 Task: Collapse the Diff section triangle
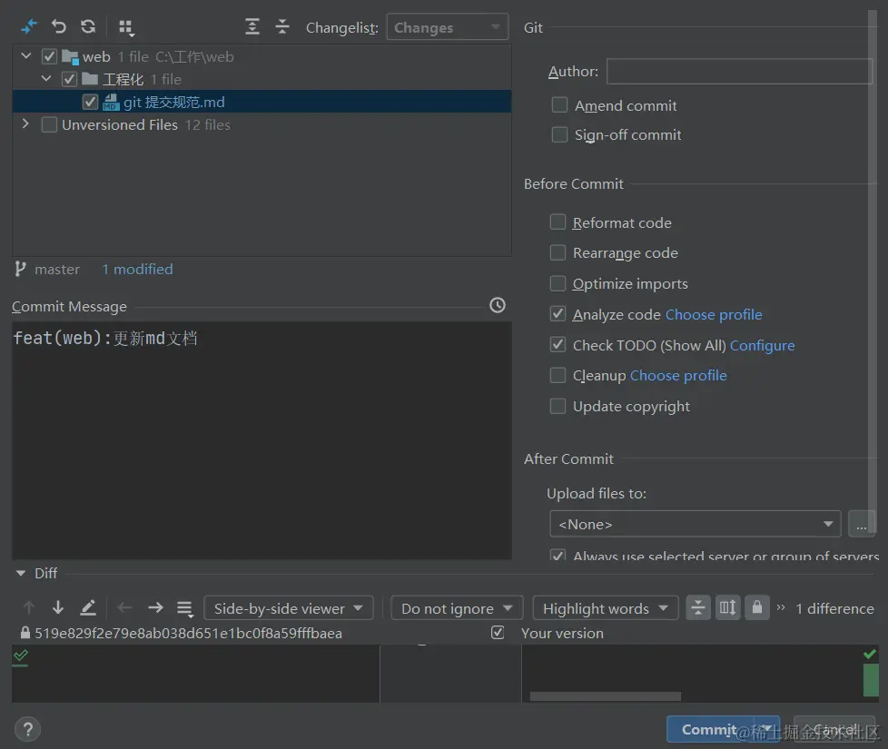21,573
